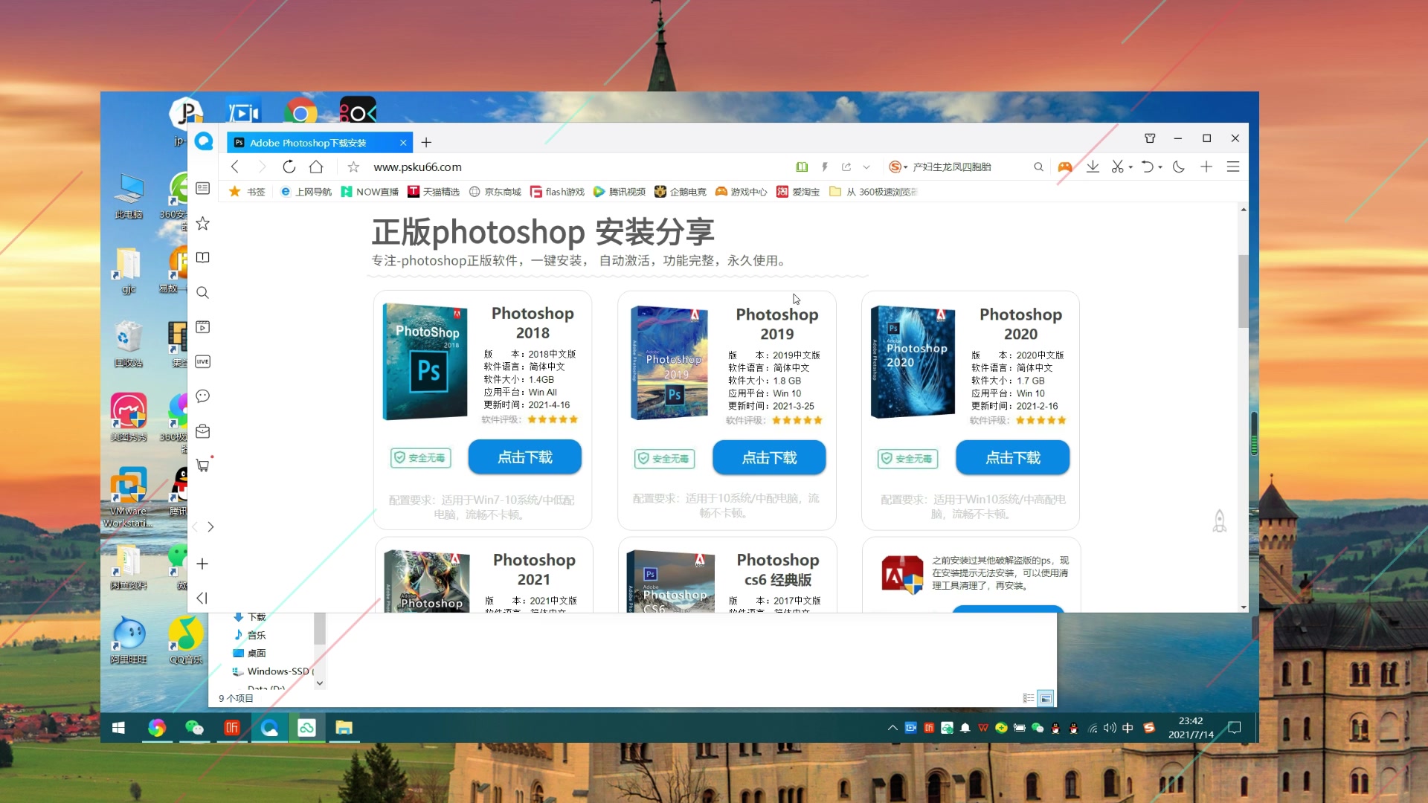This screenshot has height=803, width=1428.
Task: Close the Adobe Photoshop下载安装 tab
Action: pyautogui.click(x=403, y=143)
